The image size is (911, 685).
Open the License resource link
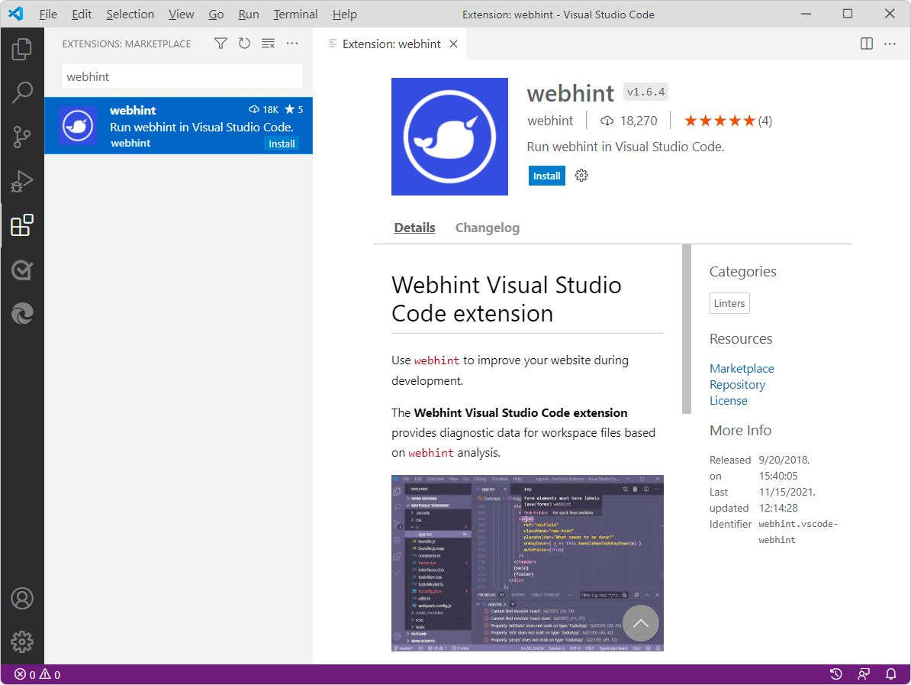pos(729,401)
